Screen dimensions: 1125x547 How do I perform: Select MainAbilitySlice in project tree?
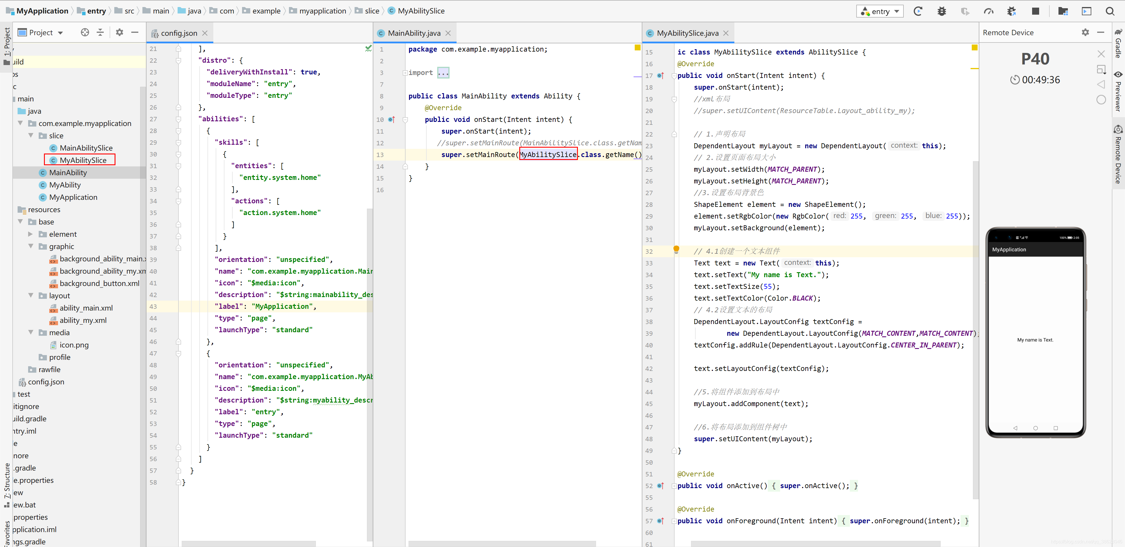click(86, 148)
